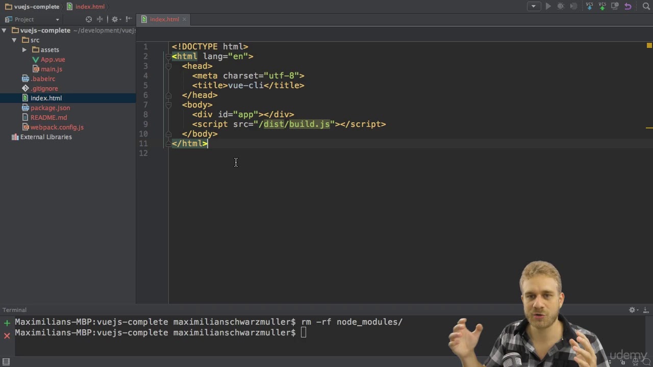Select the index.html editor tab
The height and width of the screenshot is (367, 653).
tap(164, 19)
